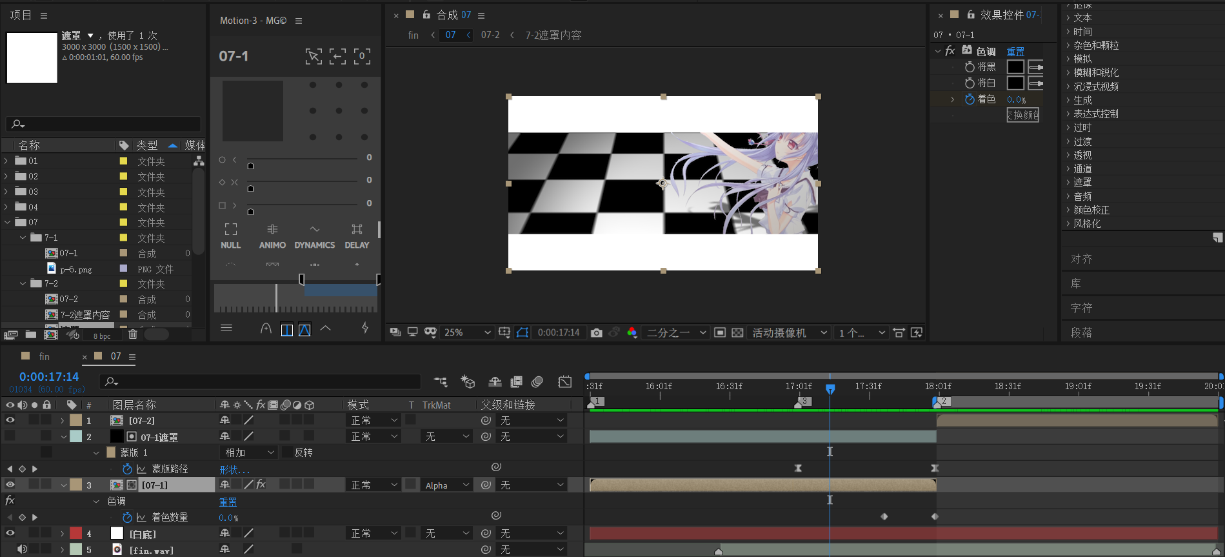Take a snapshot with the camera icon
The height and width of the screenshot is (557, 1225).
click(596, 332)
